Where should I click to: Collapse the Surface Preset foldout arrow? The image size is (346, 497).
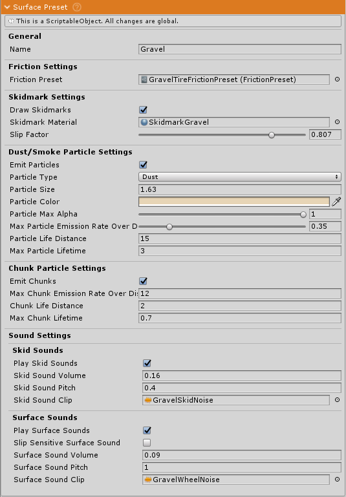(x=6, y=7)
